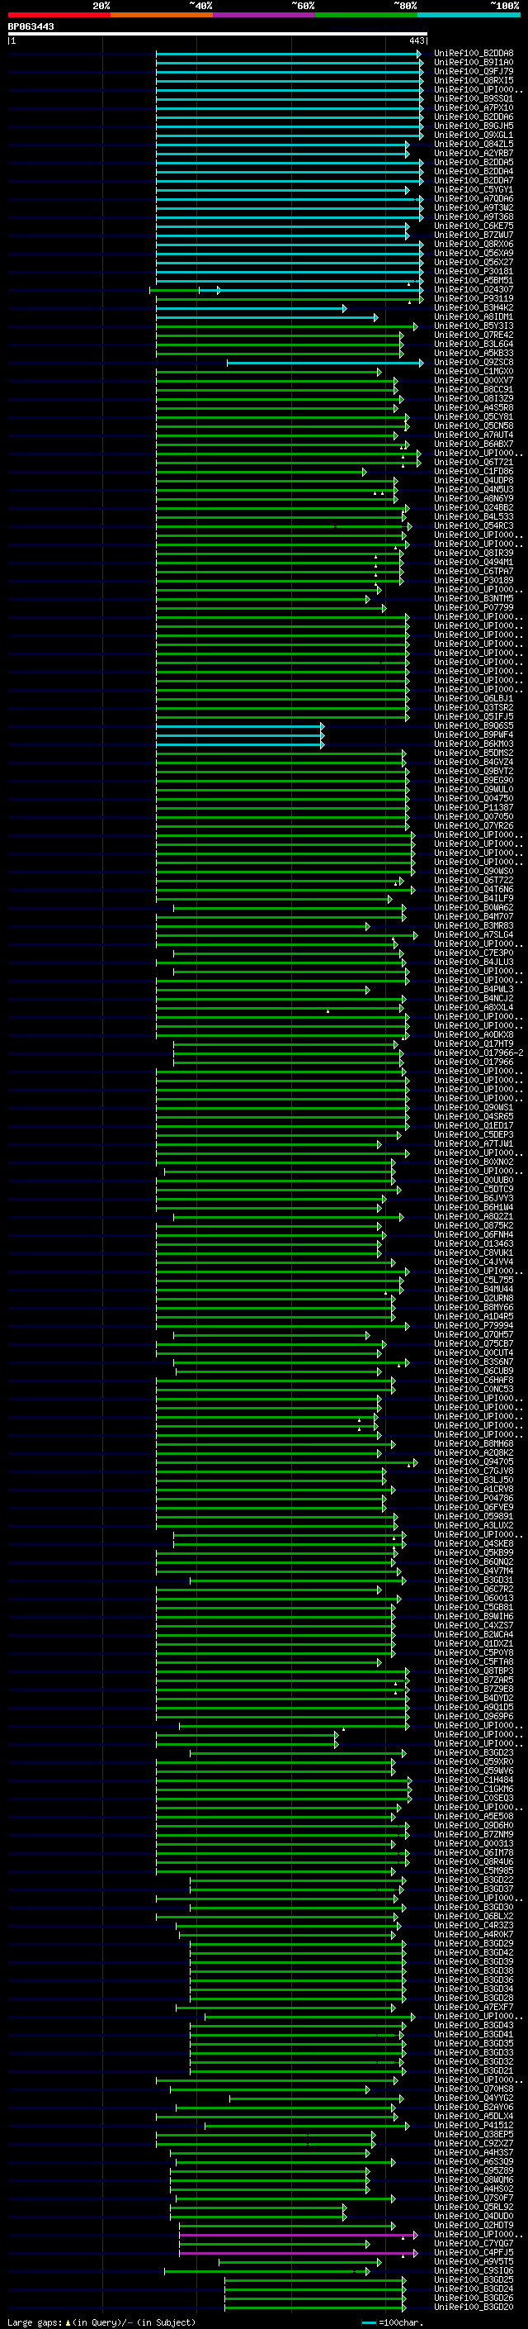This screenshot has height=2329, width=528.
Task: Click the green alignment bar for UniRef100_C9SIQ6
Action: click(x=267, y=2270)
